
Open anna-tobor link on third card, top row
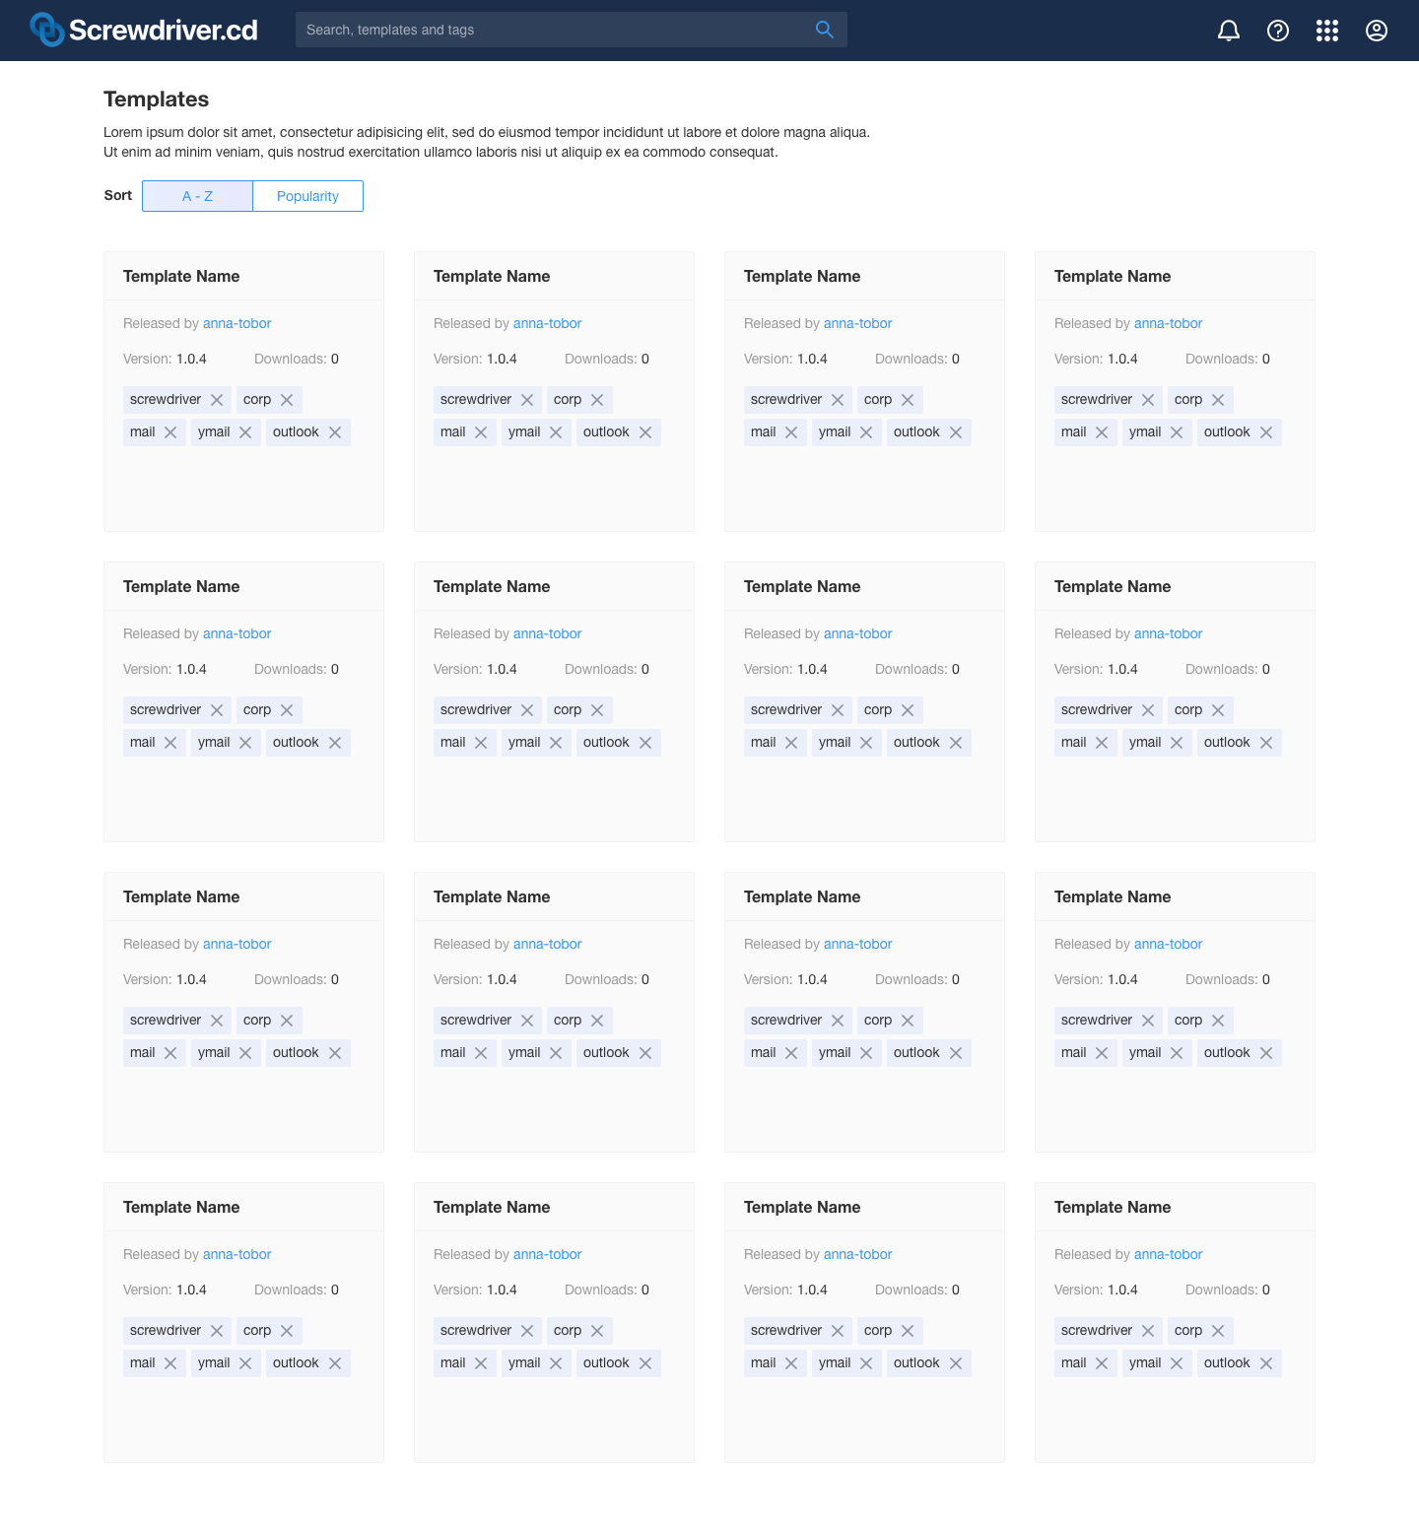[857, 323]
